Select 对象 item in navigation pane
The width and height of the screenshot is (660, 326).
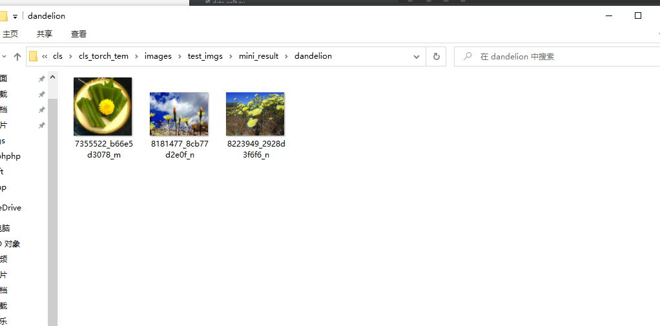tap(10, 244)
